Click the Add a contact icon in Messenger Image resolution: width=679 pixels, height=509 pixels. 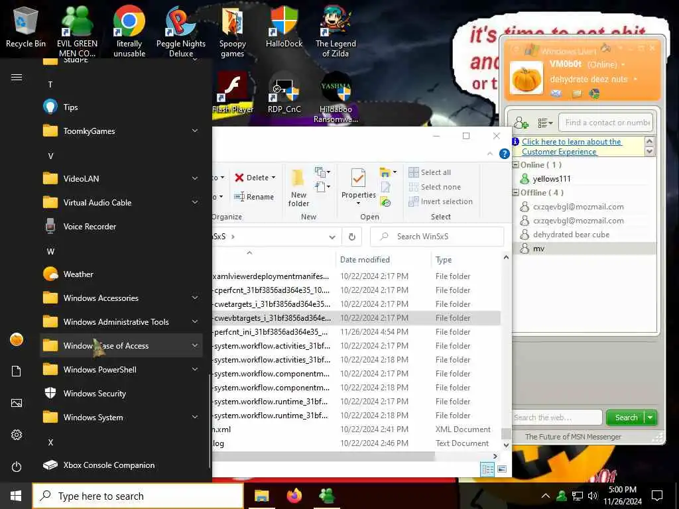pos(521,123)
